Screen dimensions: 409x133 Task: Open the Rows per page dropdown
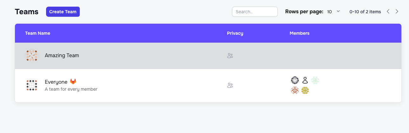coord(333,12)
